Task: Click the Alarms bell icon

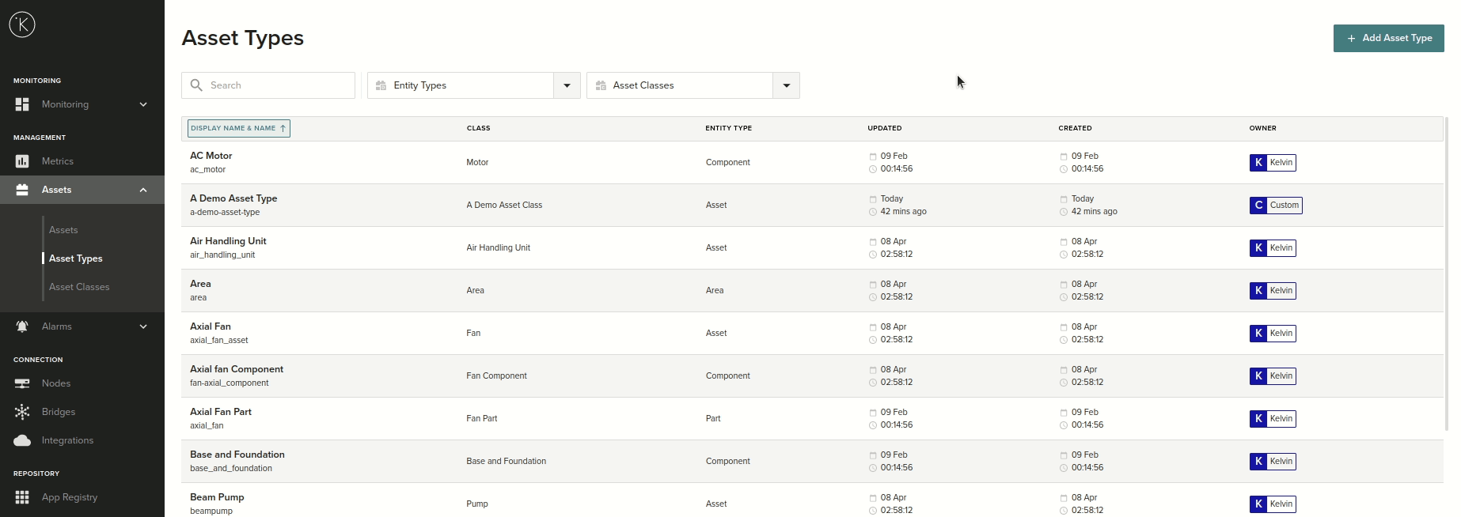Action: click(x=22, y=326)
